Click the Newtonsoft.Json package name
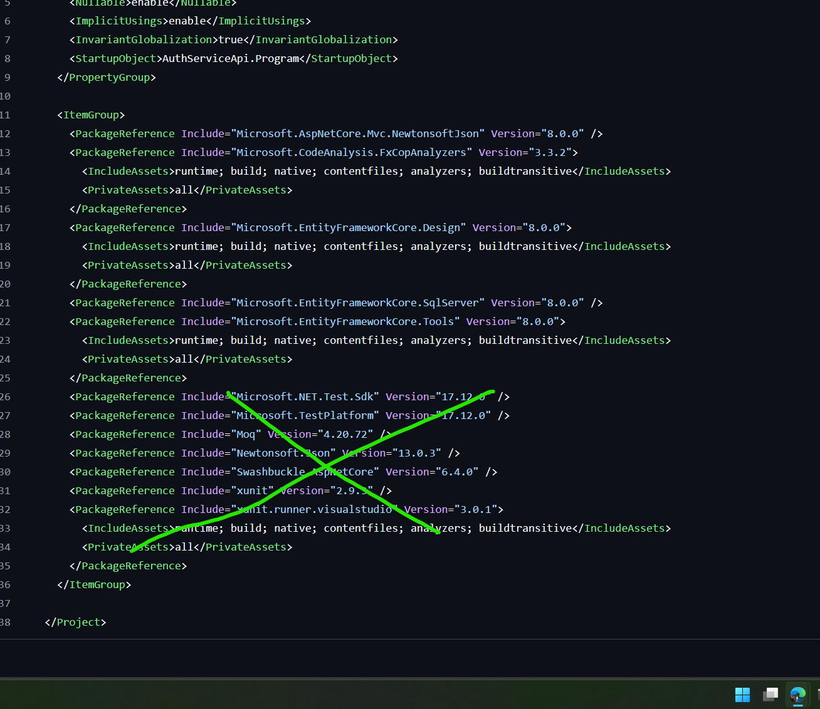This screenshot has height=709, width=820. click(x=283, y=453)
